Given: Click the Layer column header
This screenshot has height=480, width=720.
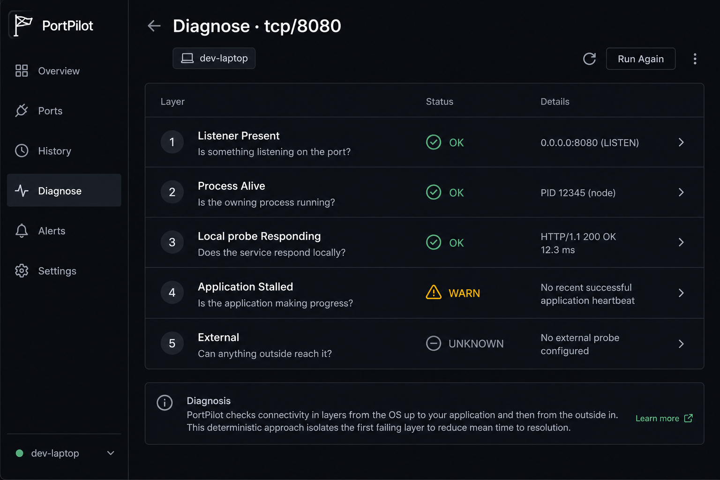Looking at the screenshot, I should 172,101.
